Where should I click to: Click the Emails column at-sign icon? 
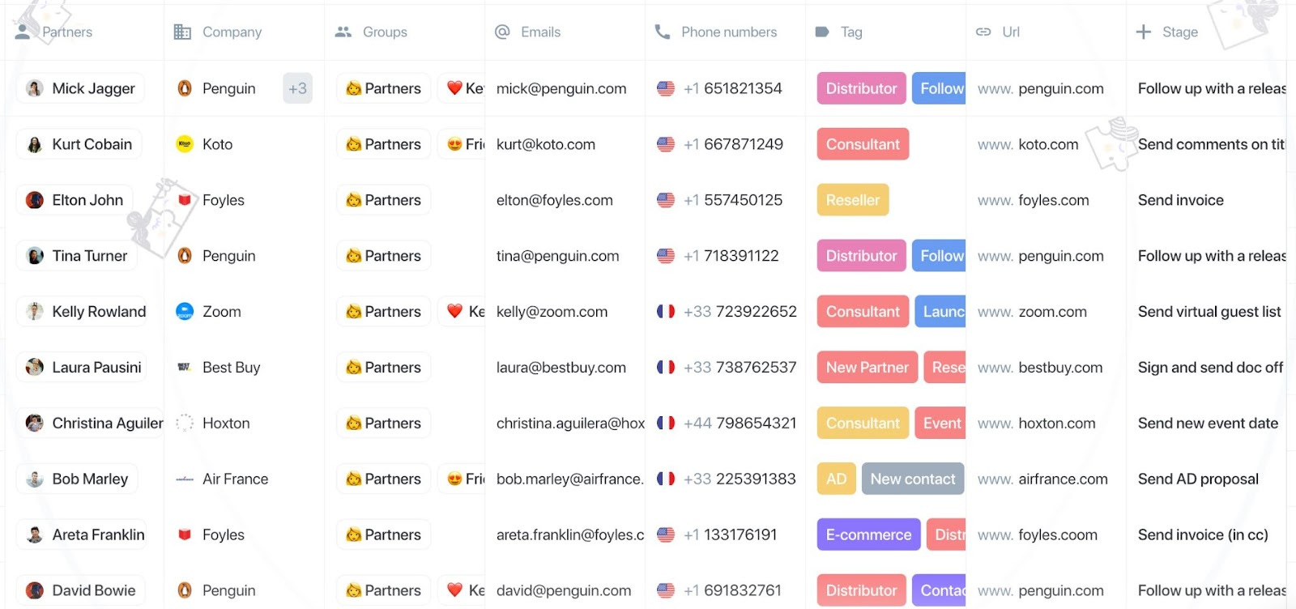pos(502,32)
